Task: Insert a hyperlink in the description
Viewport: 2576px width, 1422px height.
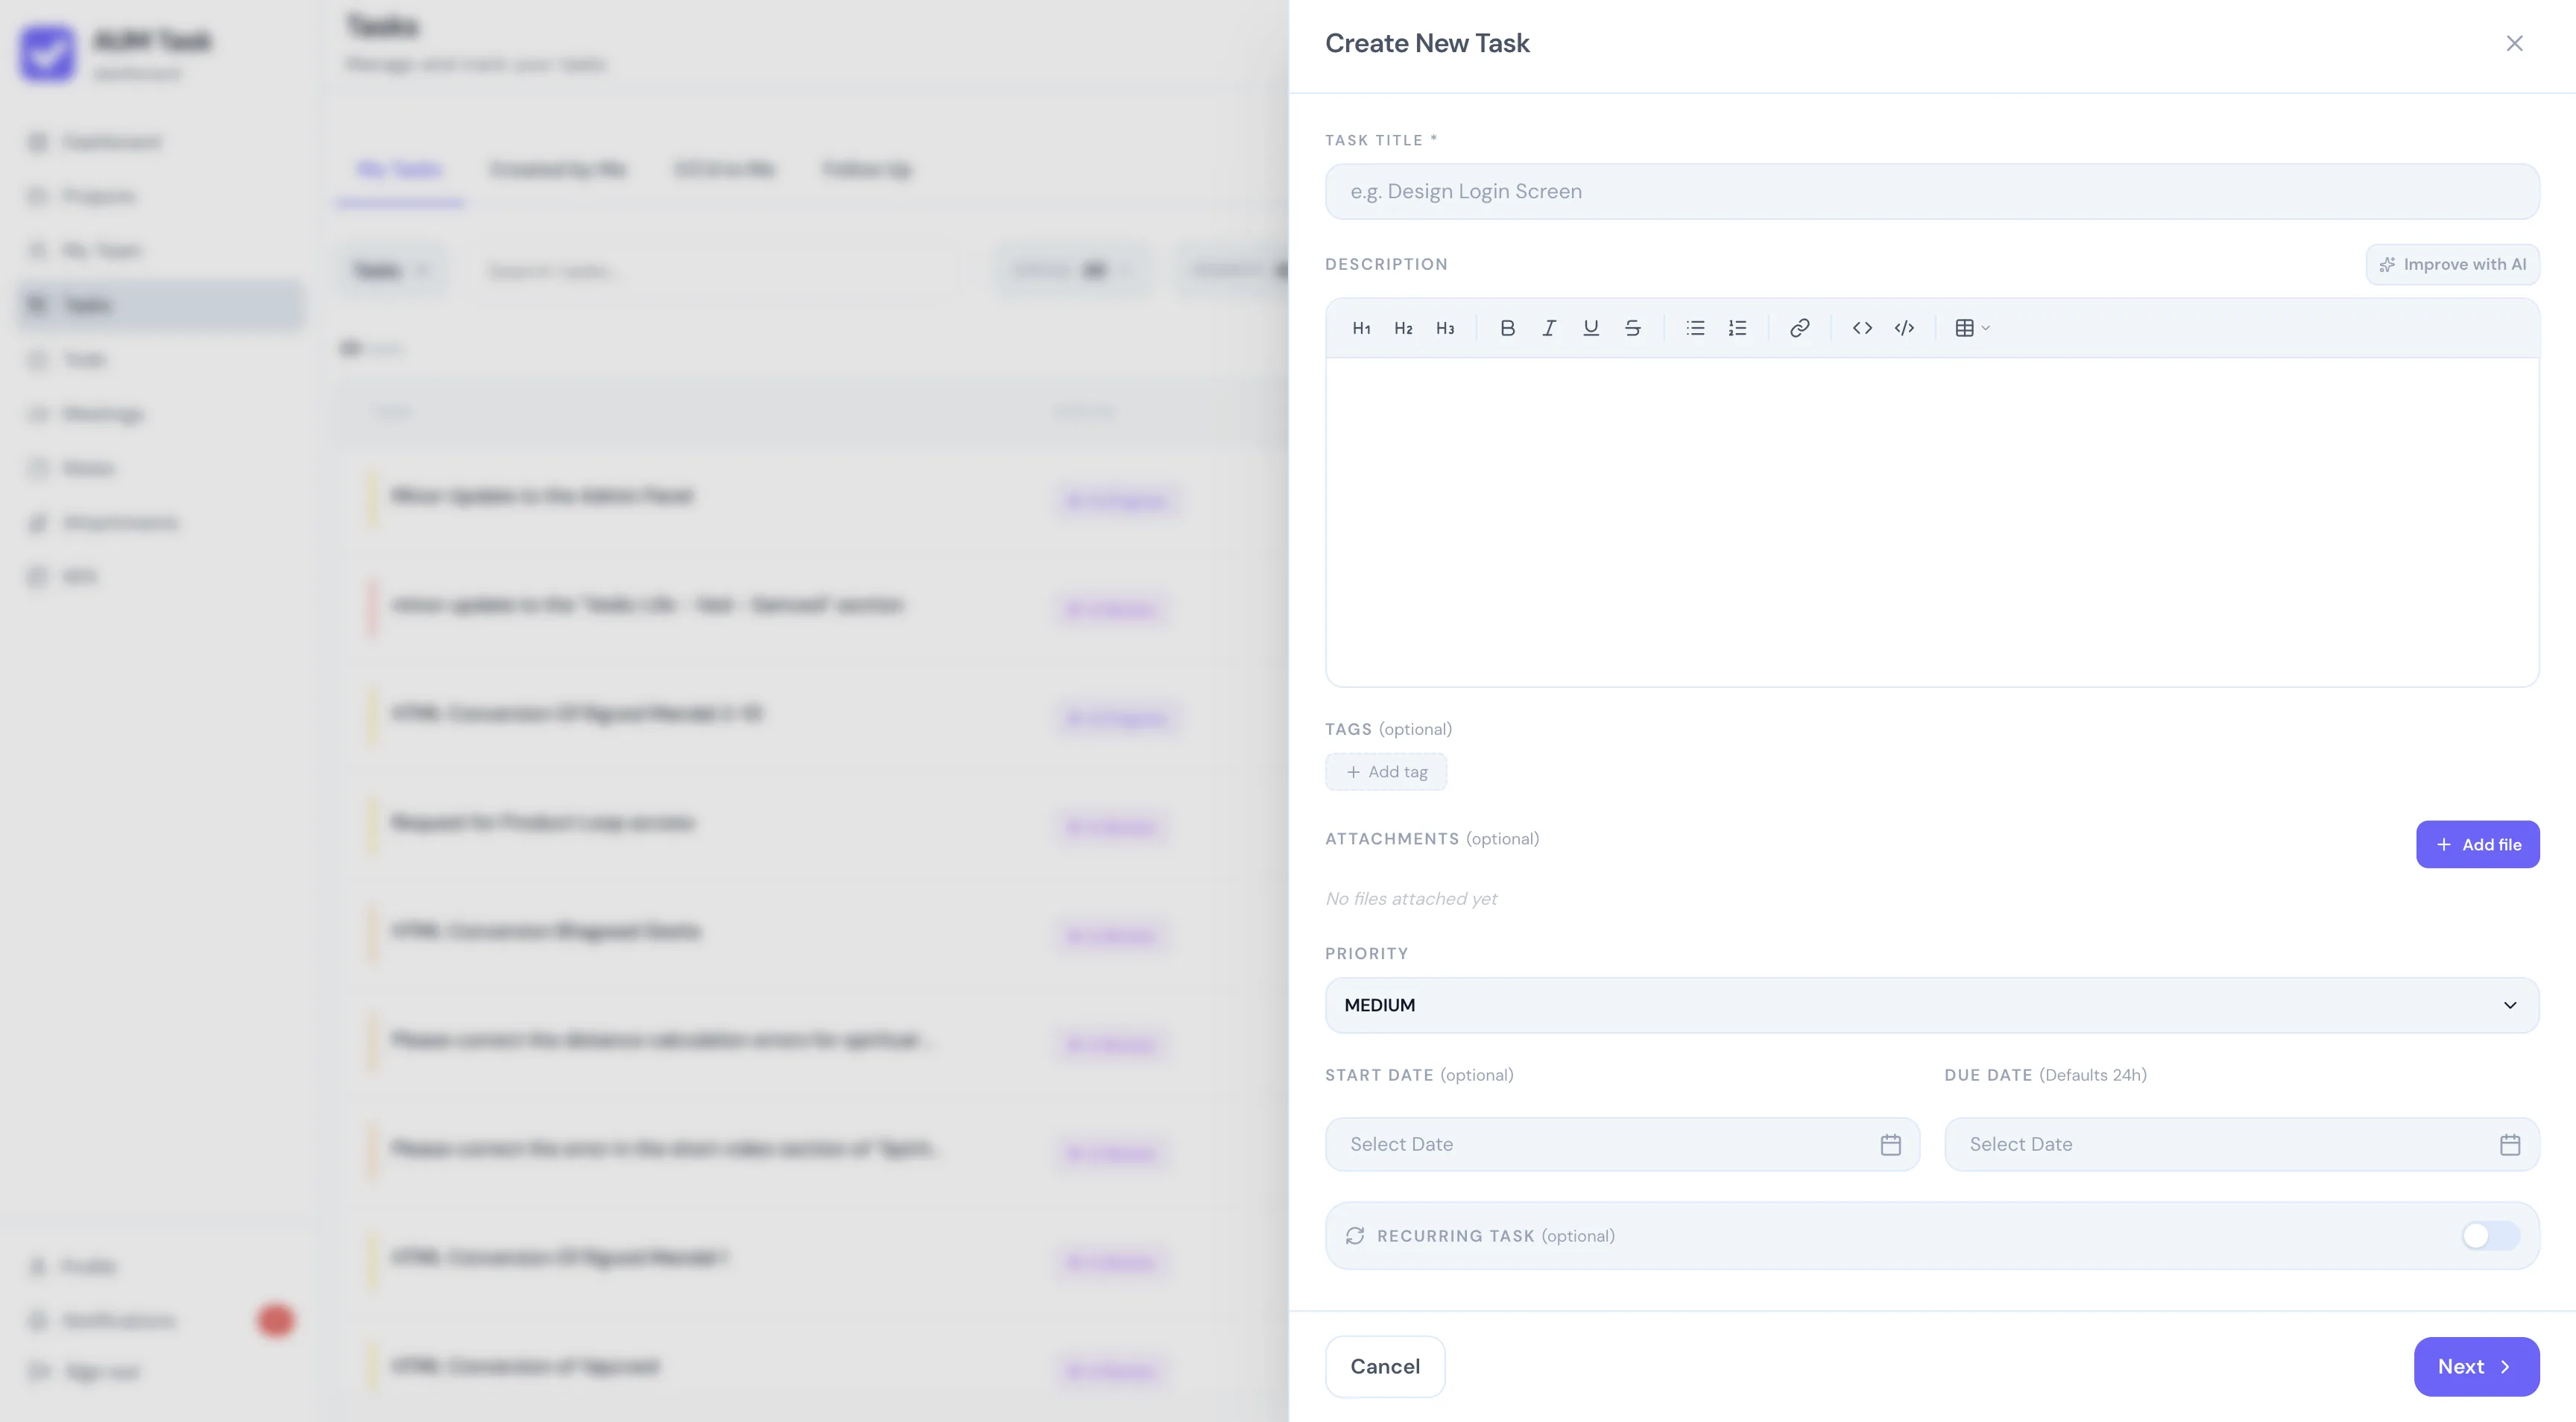Action: point(1799,328)
